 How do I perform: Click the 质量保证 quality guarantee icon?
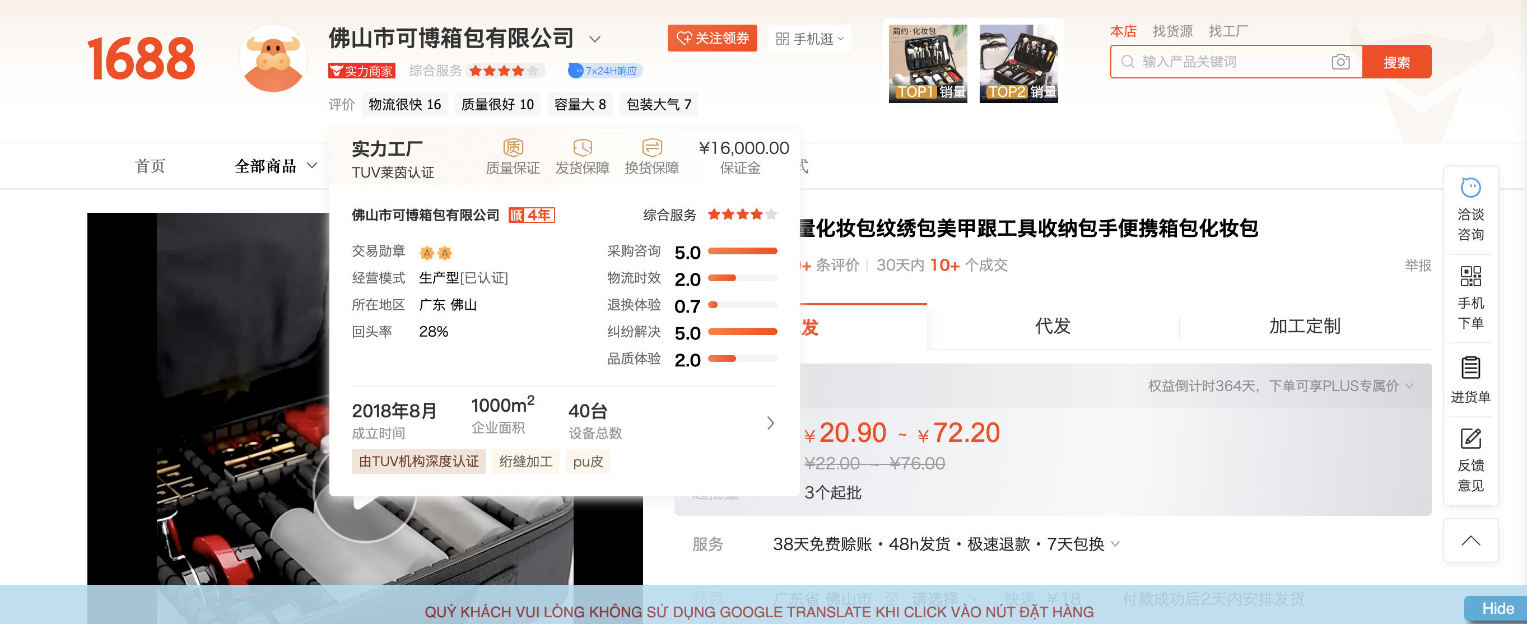(x=513, y=147)
